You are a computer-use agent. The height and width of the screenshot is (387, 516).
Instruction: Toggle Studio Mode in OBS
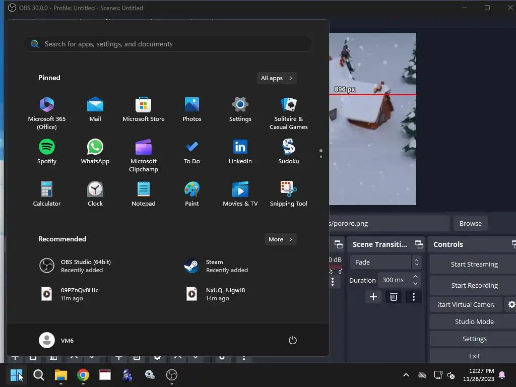[474, 321]
